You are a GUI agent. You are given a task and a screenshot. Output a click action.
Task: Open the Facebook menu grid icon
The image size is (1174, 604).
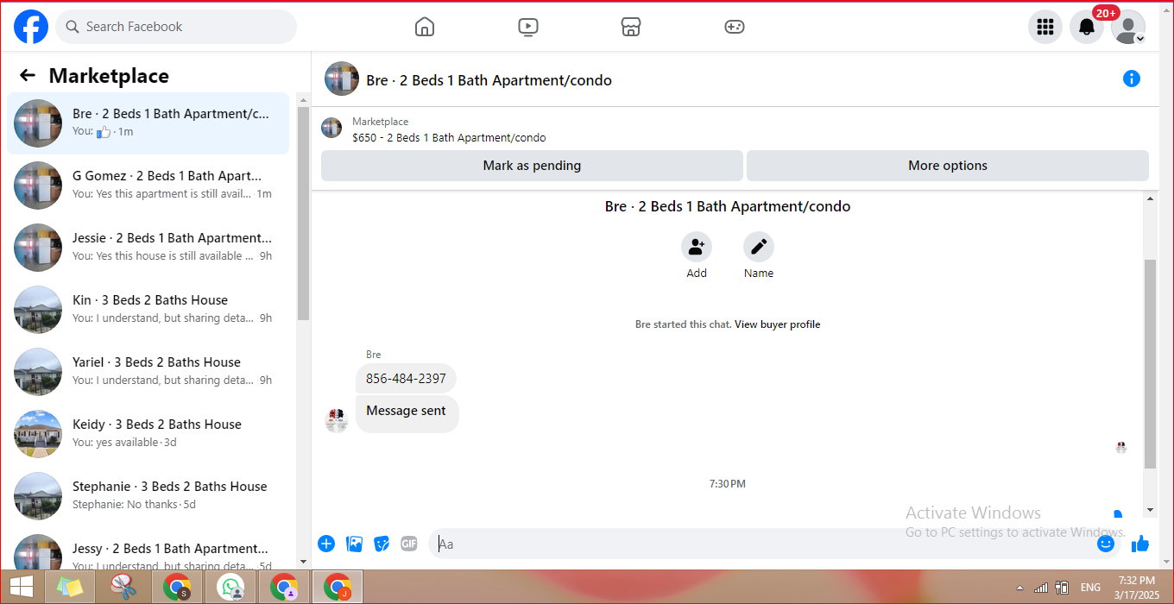[x=1045, y=27]
